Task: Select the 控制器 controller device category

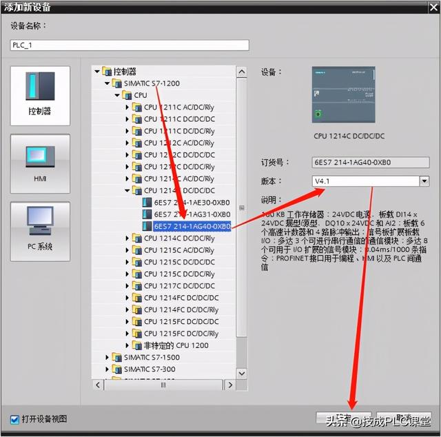Action: point(40,96)
